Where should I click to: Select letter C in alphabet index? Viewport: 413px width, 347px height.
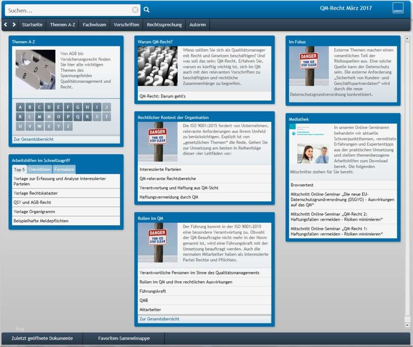(40, 107)
